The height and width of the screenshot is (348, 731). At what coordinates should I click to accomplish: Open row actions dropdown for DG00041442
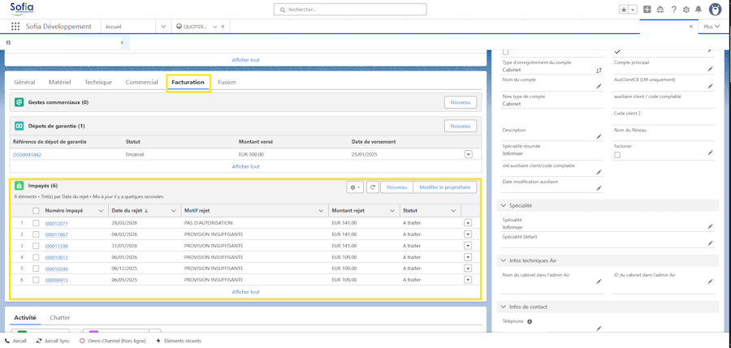coord(469,154)
